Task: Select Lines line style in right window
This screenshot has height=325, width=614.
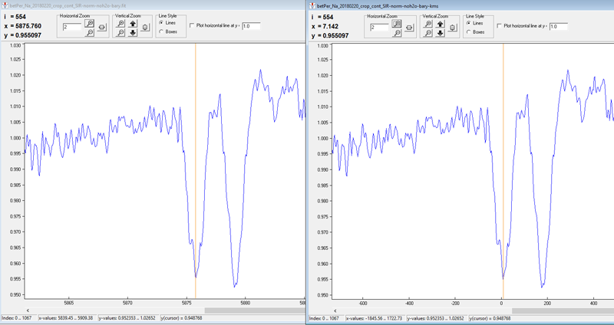Action: [468, 23]
